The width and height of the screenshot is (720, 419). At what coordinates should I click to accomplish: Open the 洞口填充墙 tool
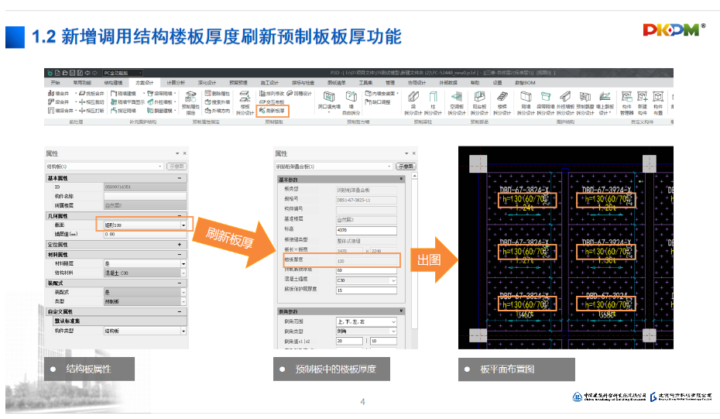point(329,101)
